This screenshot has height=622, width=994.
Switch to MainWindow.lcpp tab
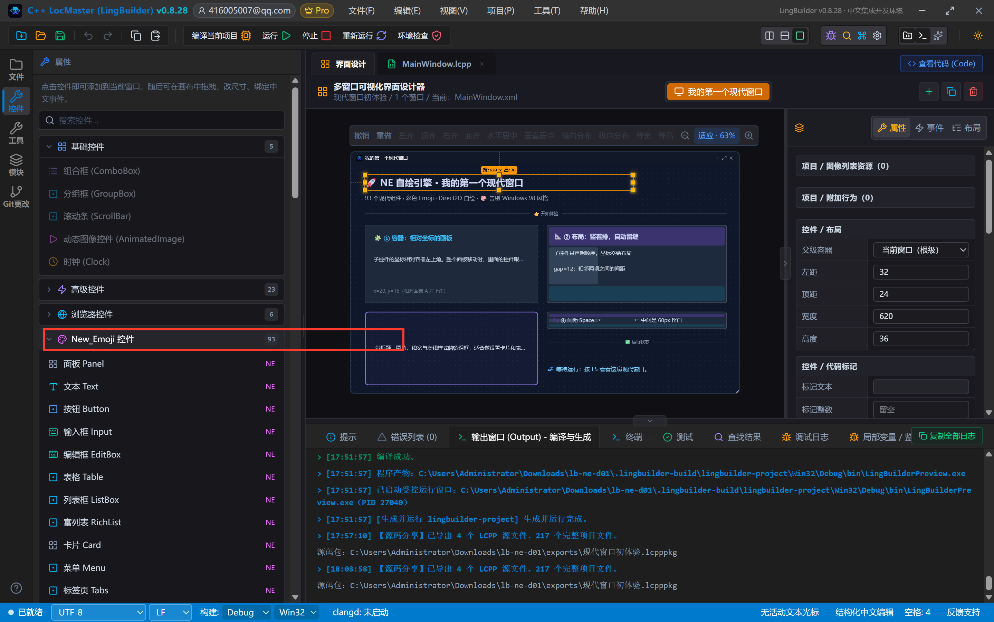coord(436,64)
